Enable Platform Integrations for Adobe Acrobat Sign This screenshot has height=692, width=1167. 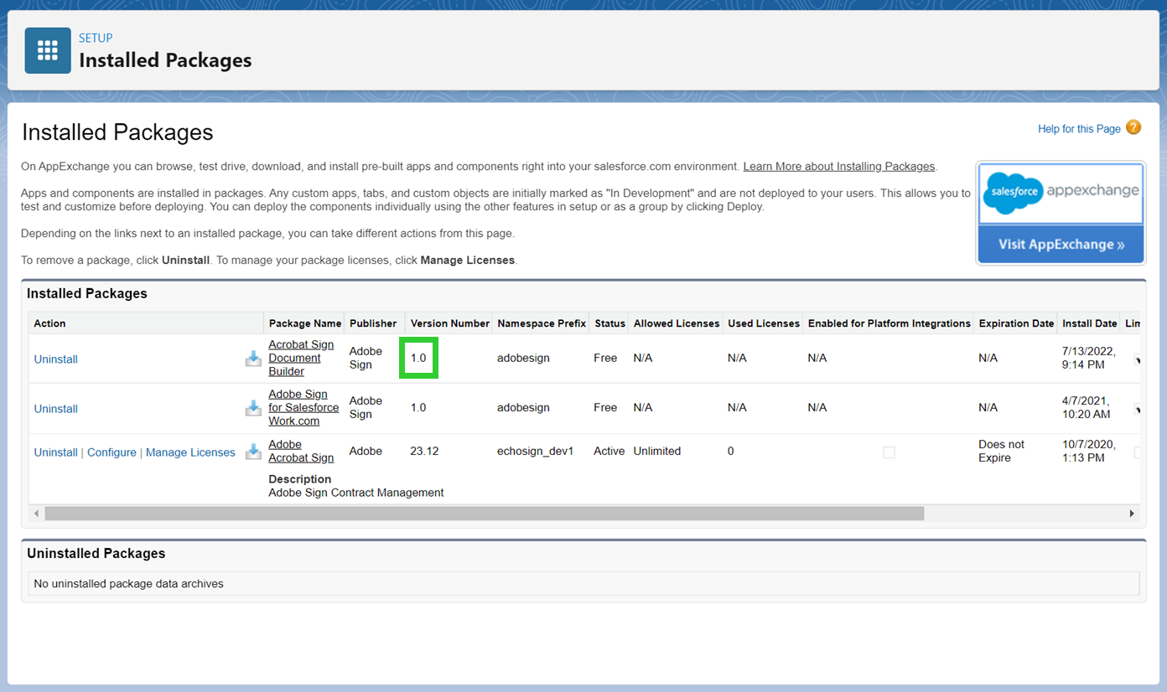tap(889, 452)
